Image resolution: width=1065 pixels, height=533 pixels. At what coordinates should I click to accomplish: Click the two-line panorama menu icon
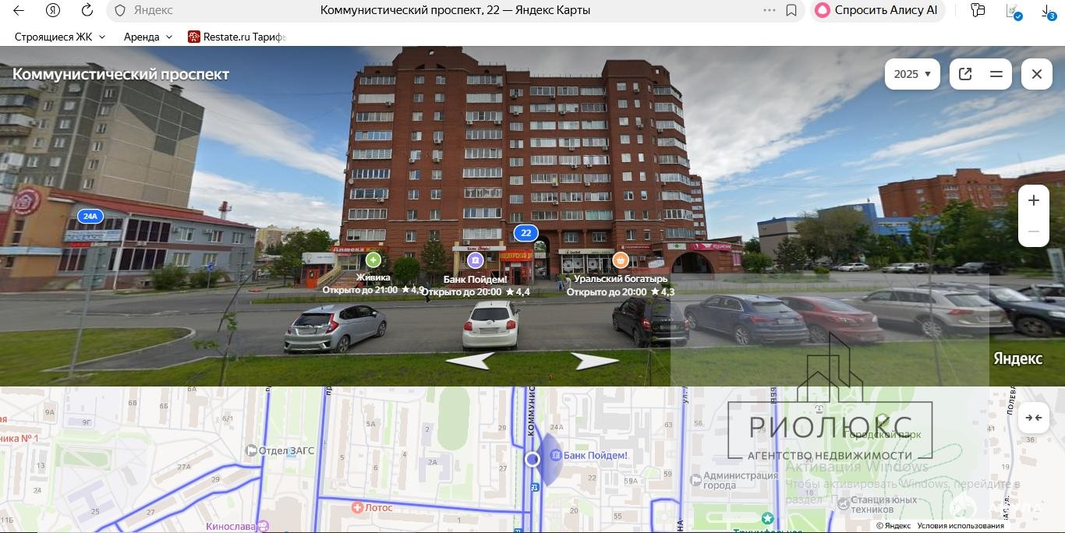pyautogui.click(x=996, y=74)
